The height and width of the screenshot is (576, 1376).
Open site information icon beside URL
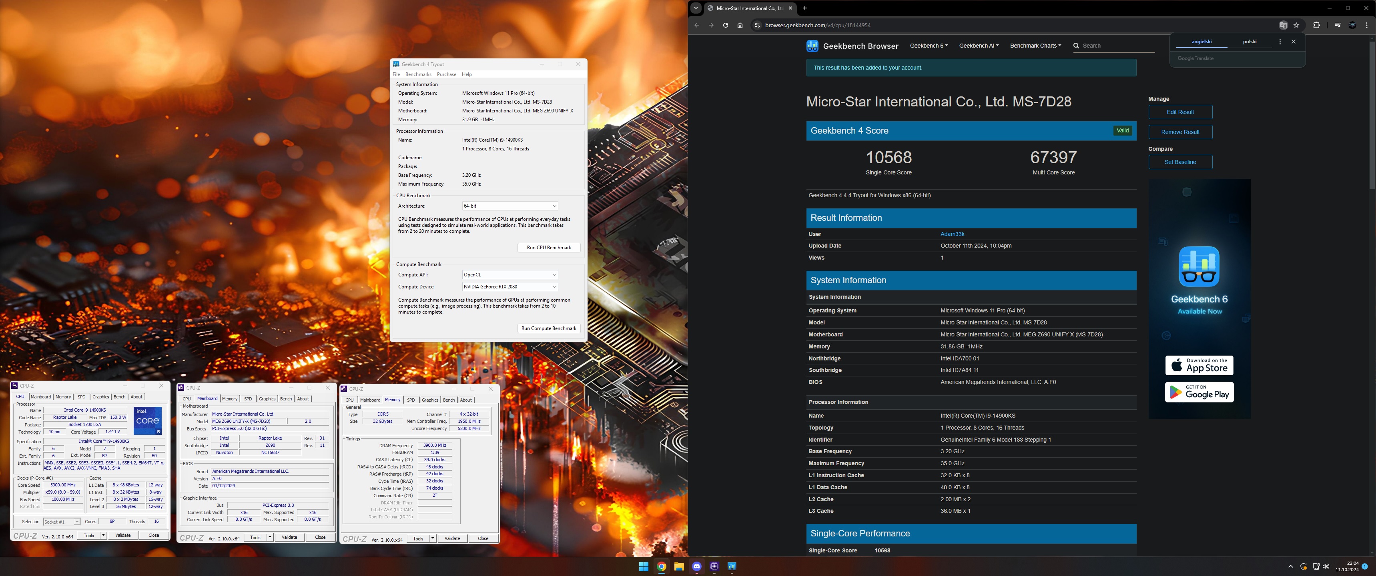(756, 25)
